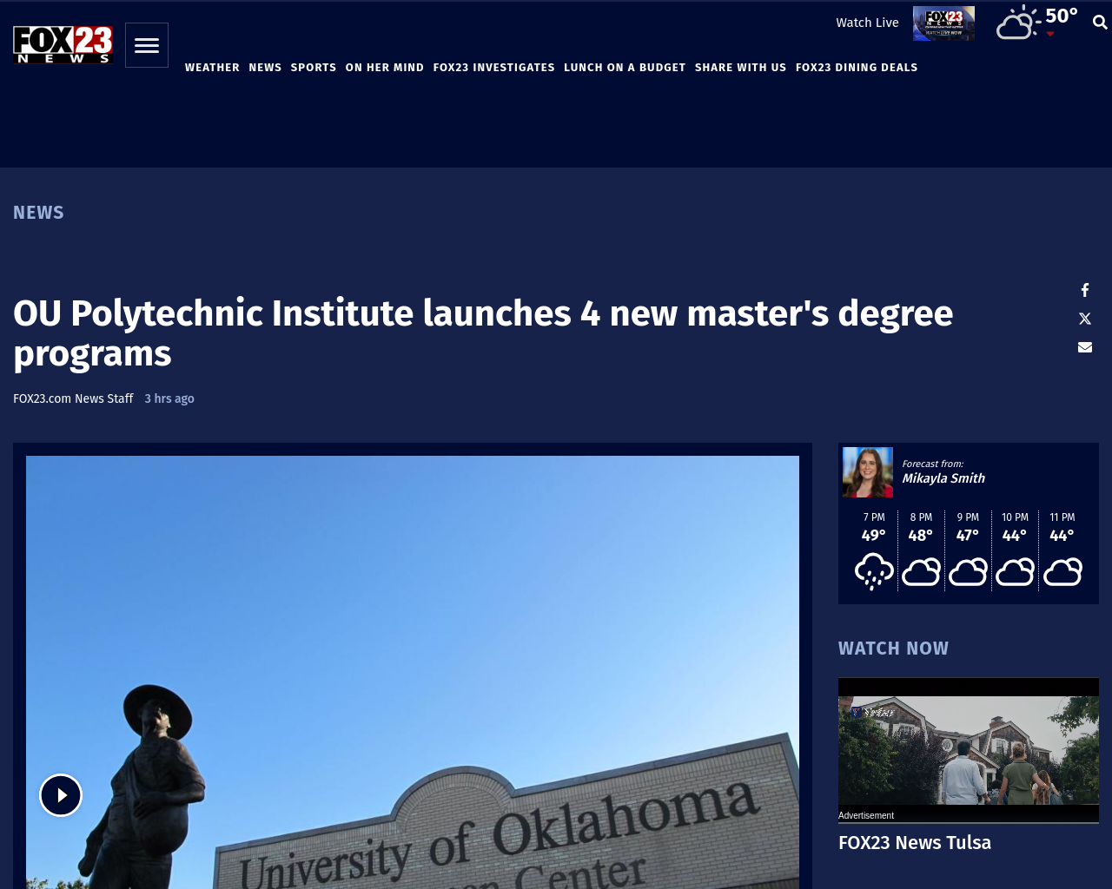The width and height of the screenshot is (1112, 889).
Task: Click the '3 hrs ago' timestamp
Action: pyautogui.click(x=169, y=398)
